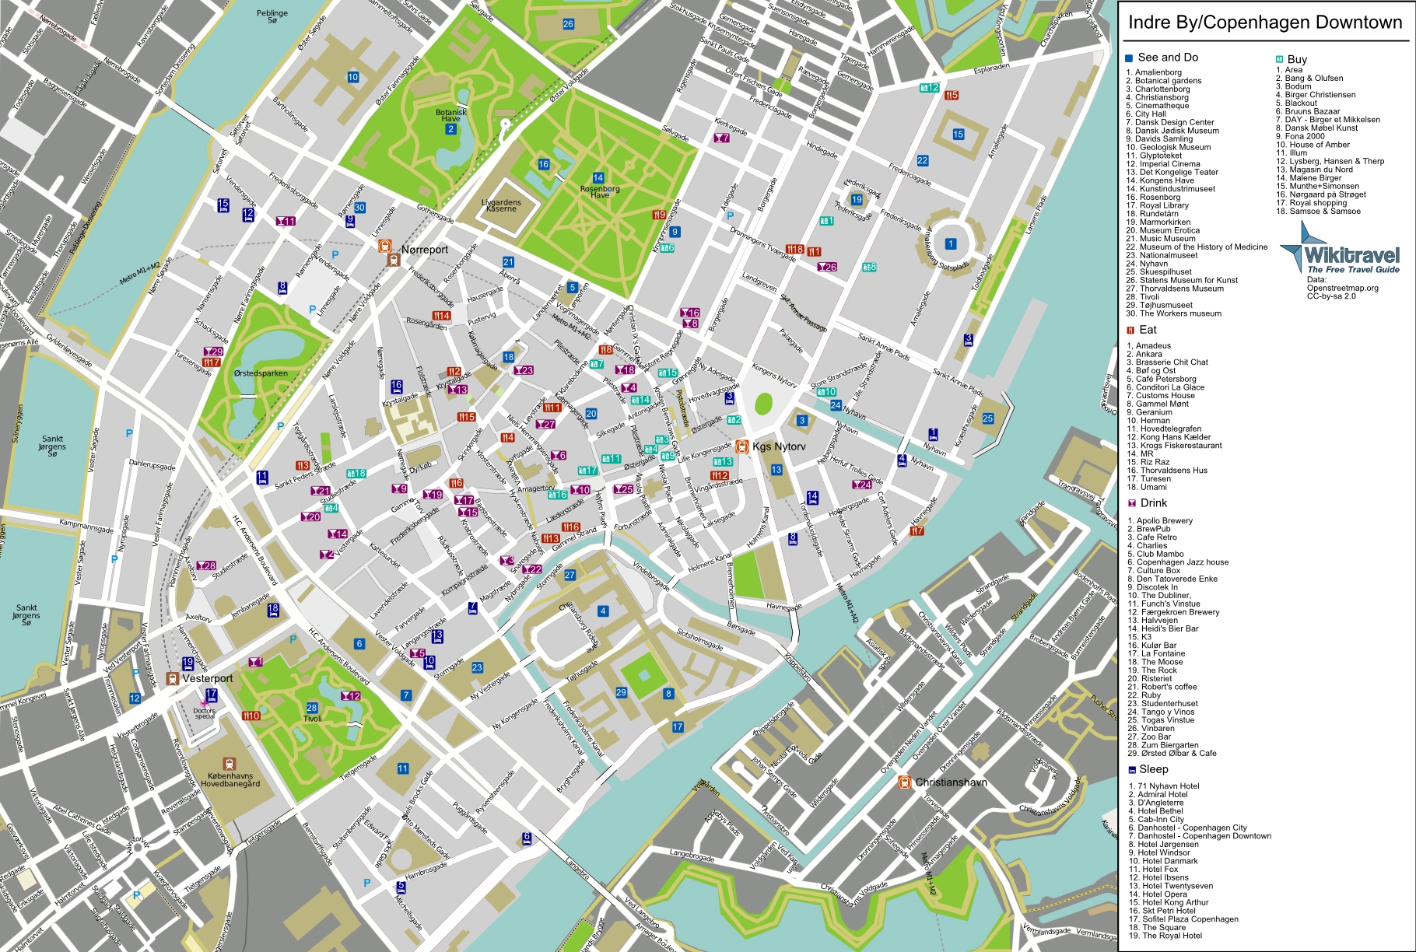The width and height of the screenshot is (1416, 952).
Task: Click the Amalienborg "See and Do" marker 1
Action: click(951, 243)
